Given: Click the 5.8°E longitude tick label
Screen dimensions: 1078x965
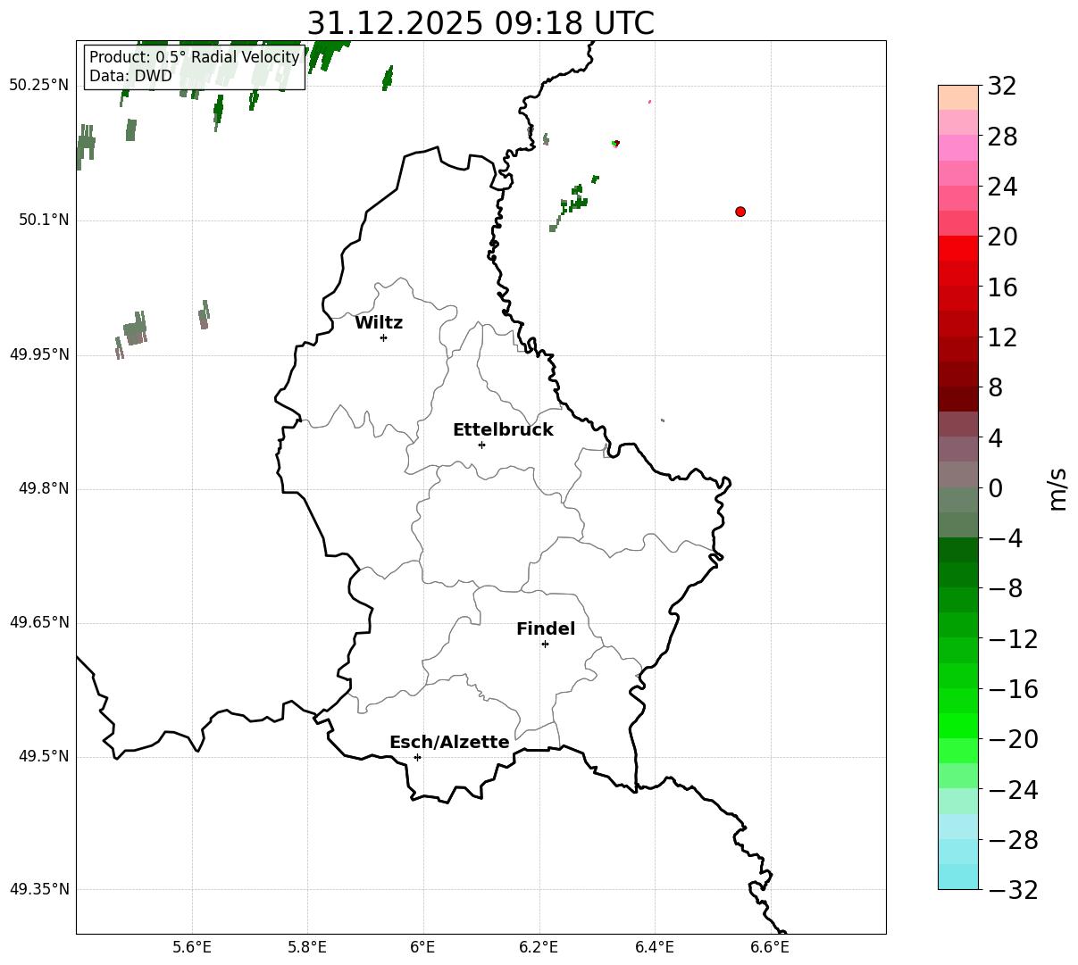Looking at the screenshot, I should point(307,947).
